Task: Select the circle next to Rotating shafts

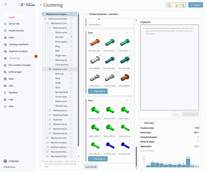Action: pos(71,115)
